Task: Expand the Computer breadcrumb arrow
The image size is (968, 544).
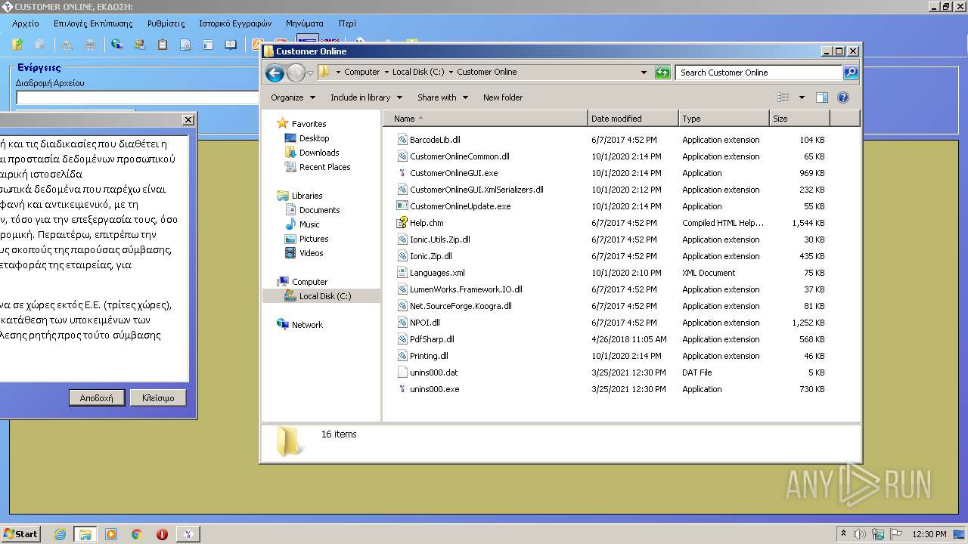Action: click(386, 73)
